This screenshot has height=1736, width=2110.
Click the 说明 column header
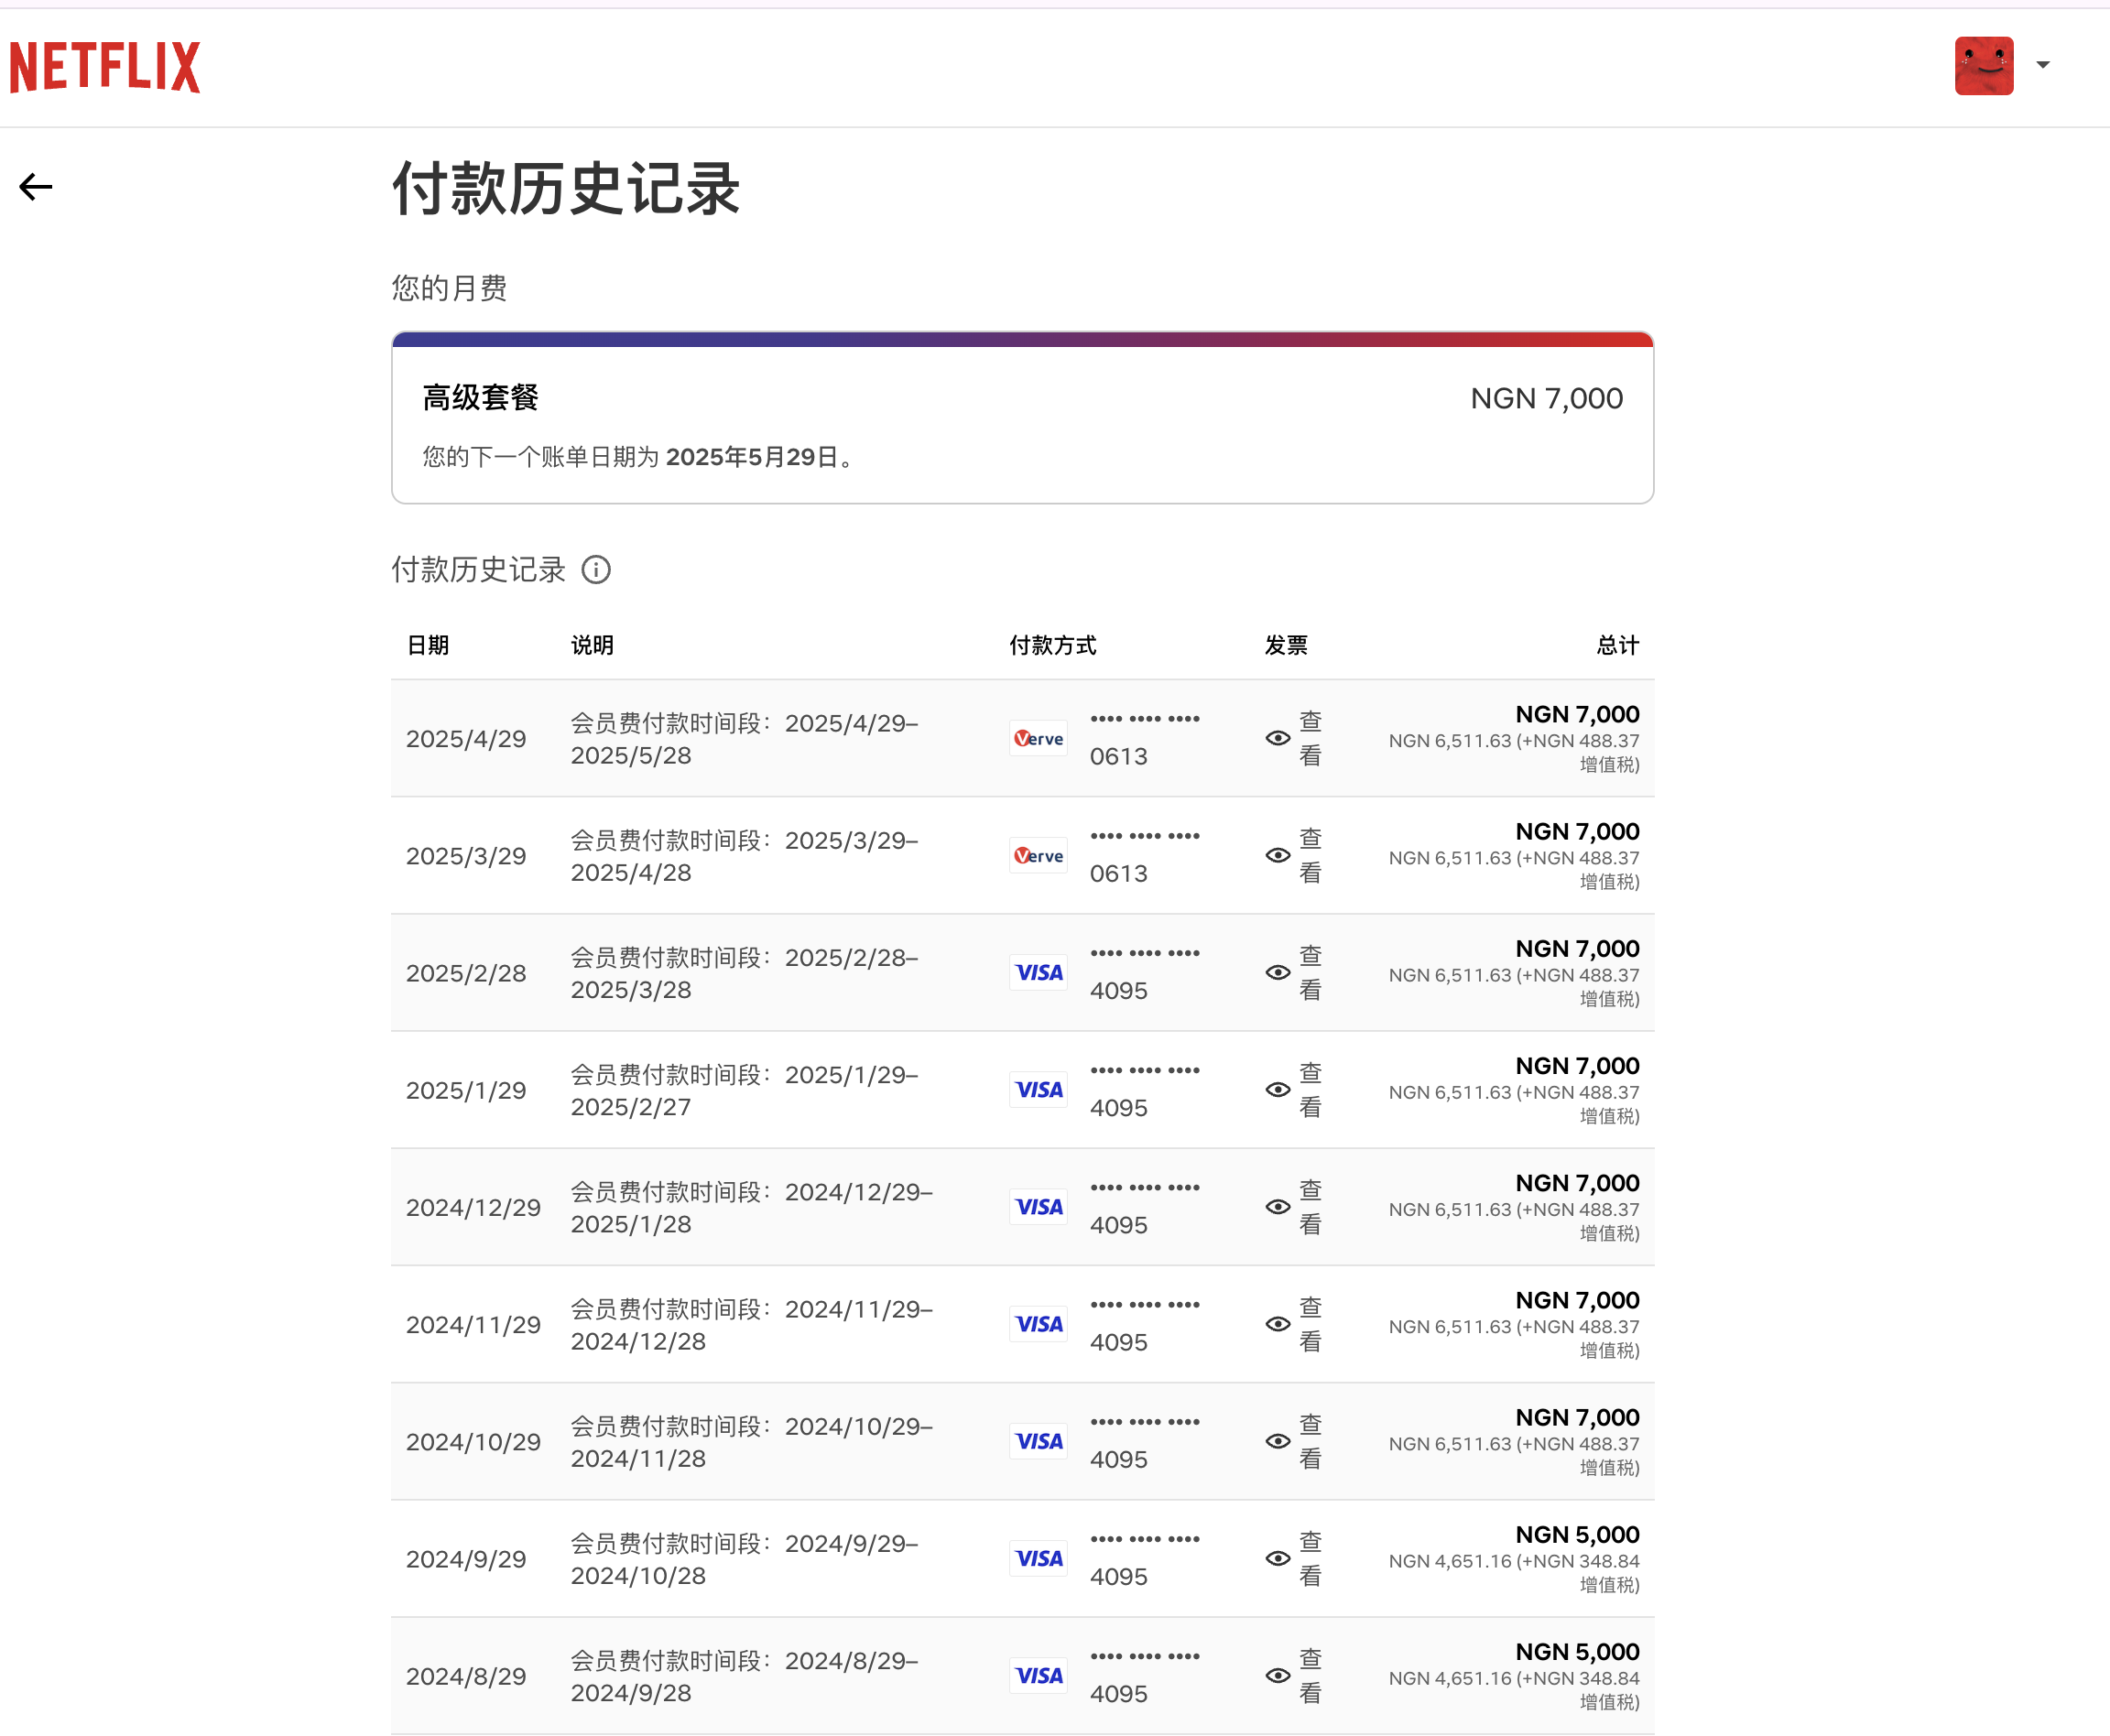(592, 645)
